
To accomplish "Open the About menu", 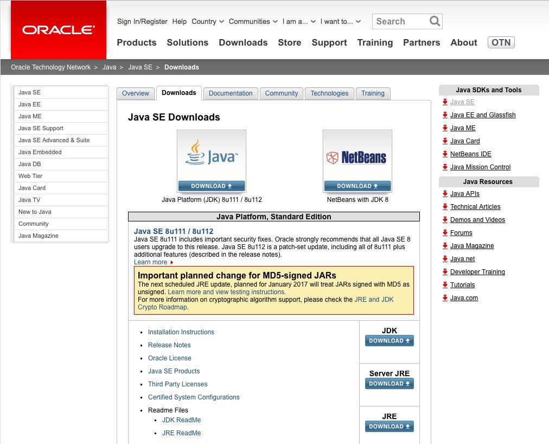I will pos(464,42).
